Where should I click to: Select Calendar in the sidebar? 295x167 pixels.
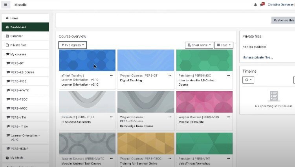[x=16, y=36]
